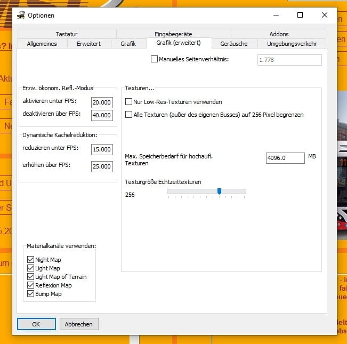347x344 pixels.
Task: Open the Geräusche tab
Action: [x=235, y=44]
